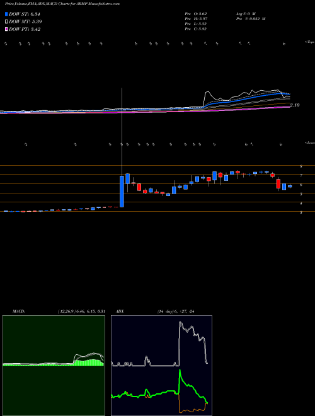Select the 'DOW MT: 5.39' legend text

(x=25, y=21)
